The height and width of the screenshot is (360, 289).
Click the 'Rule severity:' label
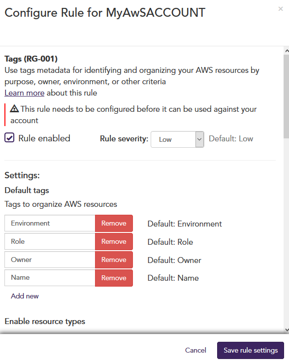click(124, 139)
